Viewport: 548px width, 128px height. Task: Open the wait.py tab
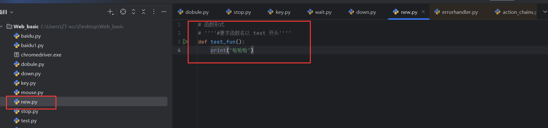[x=319, y=12]
